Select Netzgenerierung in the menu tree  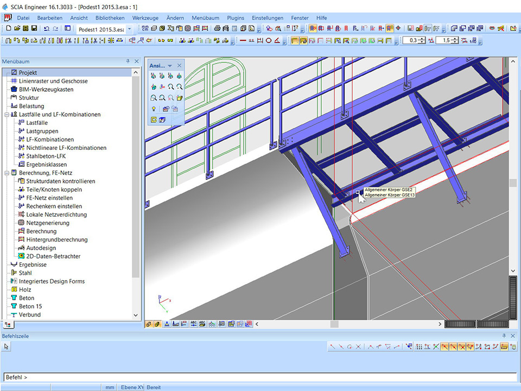coord(47,223)
